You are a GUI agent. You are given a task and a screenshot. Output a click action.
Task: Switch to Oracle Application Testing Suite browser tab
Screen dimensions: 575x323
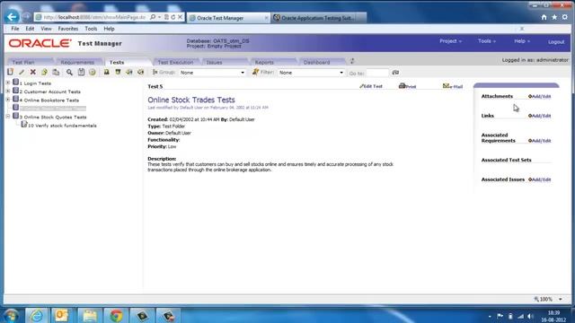pyautogui.click(x=317, y=18)
